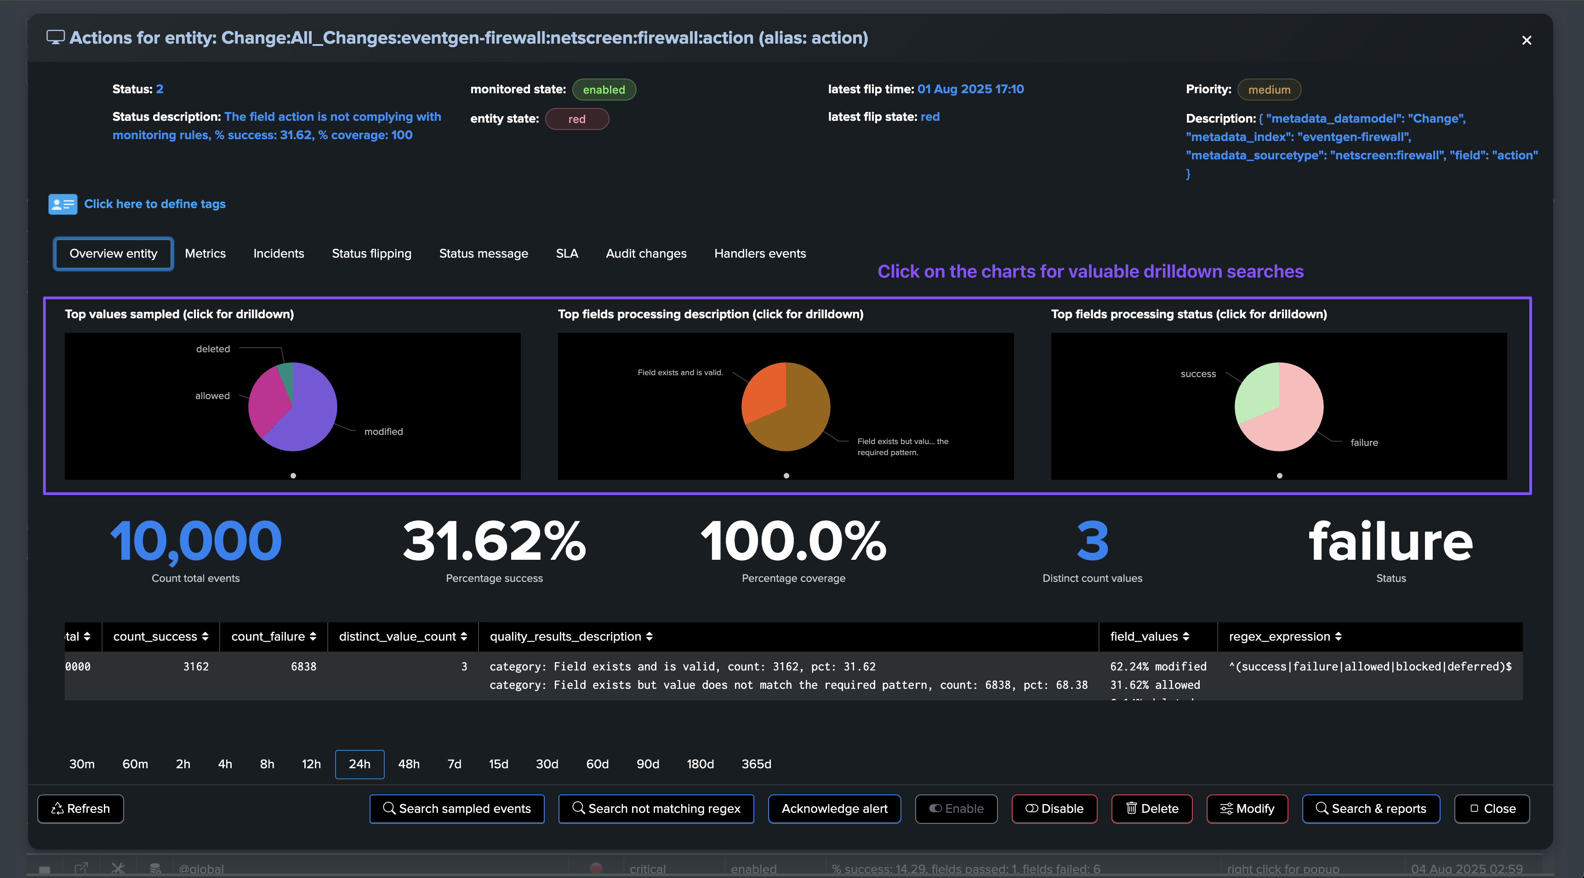Screen dimensions: 1584x878
Task: Switch to the Status flipping tab
Action: 371,253
